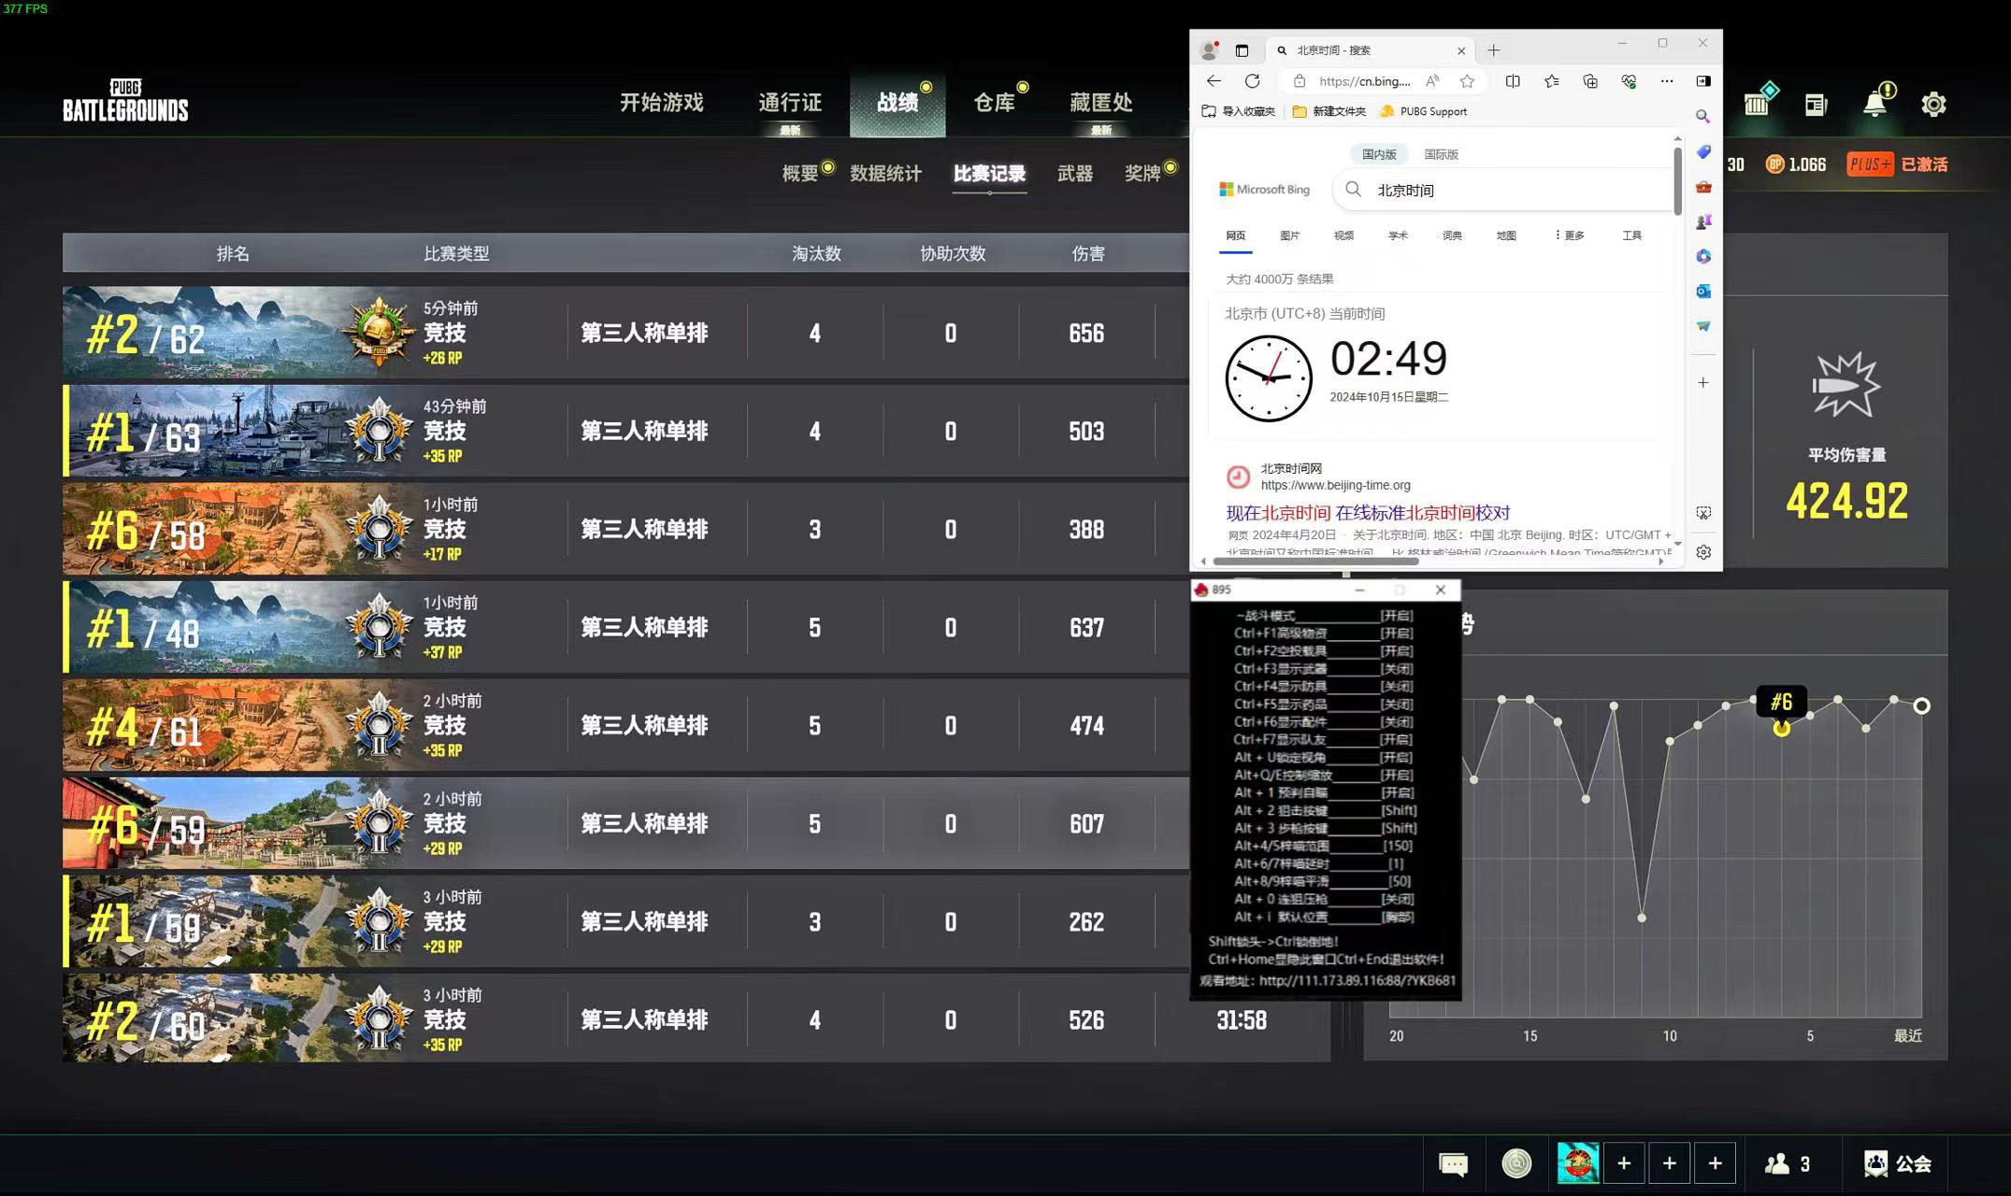Open the 开始游戏 menu tab
This screenshot has width=2011, height=1196.
point(661,103)
